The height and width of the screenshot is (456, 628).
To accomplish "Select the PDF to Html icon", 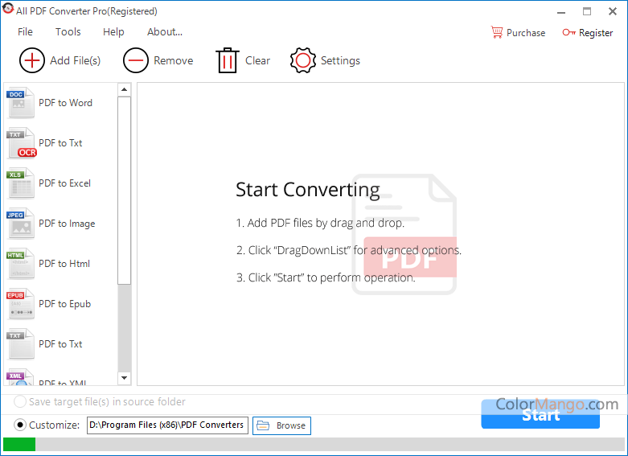I will tap(20, 264).
